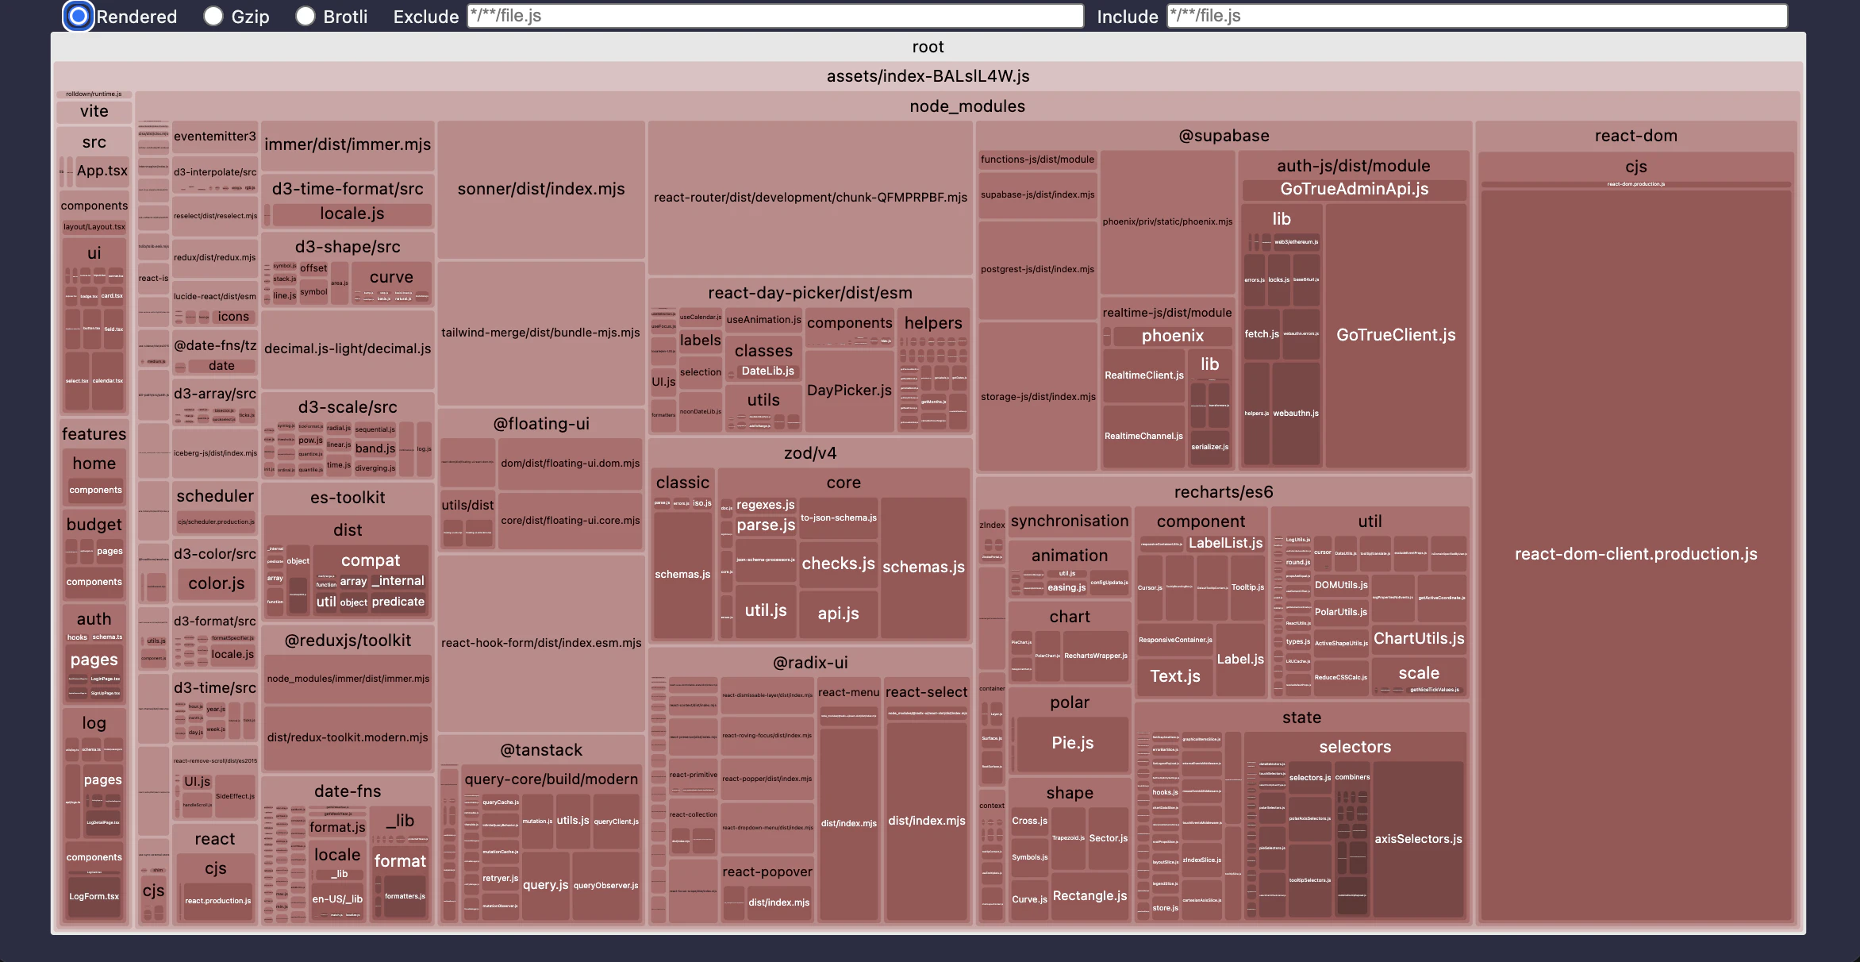Select the GoTrueAdminApi.js block
This screenshot has height=962, width=1860.
1355,189
